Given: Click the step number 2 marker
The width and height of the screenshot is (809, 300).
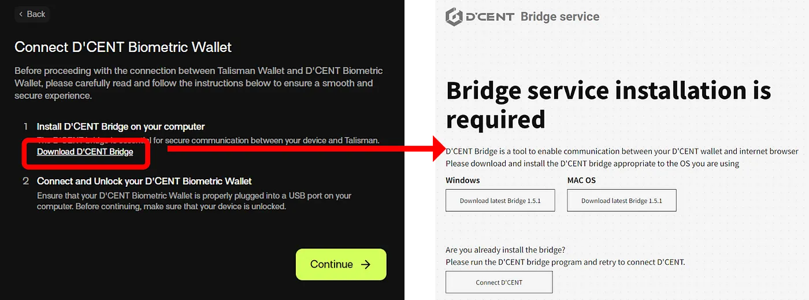Looking at the screenshot, I should click(x=25, y=182).
